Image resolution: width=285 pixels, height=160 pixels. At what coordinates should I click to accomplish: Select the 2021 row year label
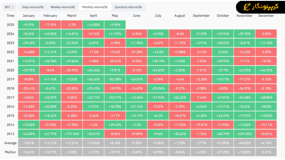pos(11,61)
